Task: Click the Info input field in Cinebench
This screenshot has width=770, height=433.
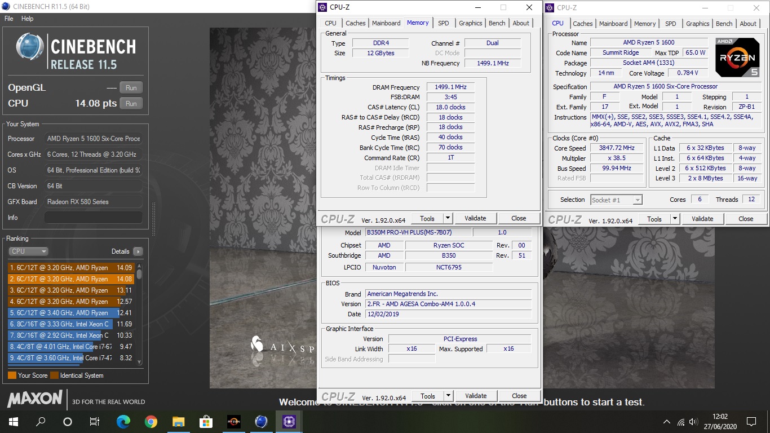Action: [93, 218]
